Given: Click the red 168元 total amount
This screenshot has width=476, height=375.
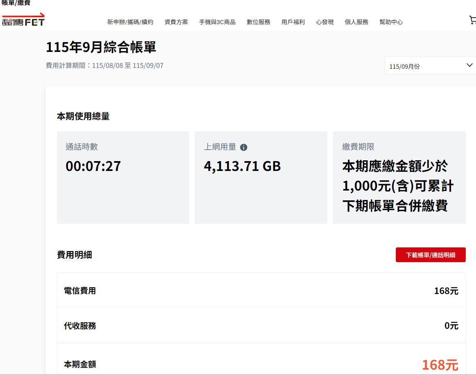Looking at the screenshot, I should 440,365.
